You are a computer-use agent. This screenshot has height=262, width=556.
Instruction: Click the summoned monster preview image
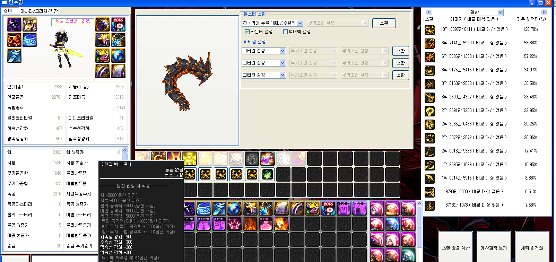(x=188, y=81)
